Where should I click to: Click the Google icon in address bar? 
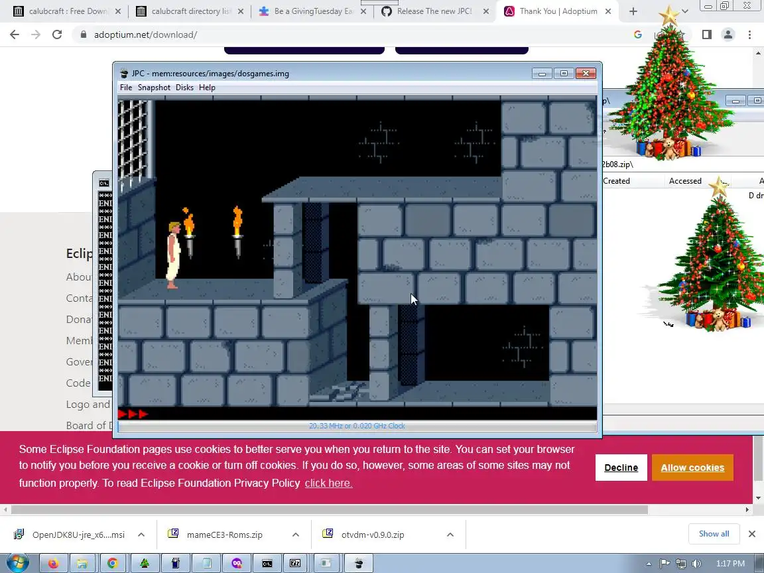pyautogui.click(x=638, y=34)
